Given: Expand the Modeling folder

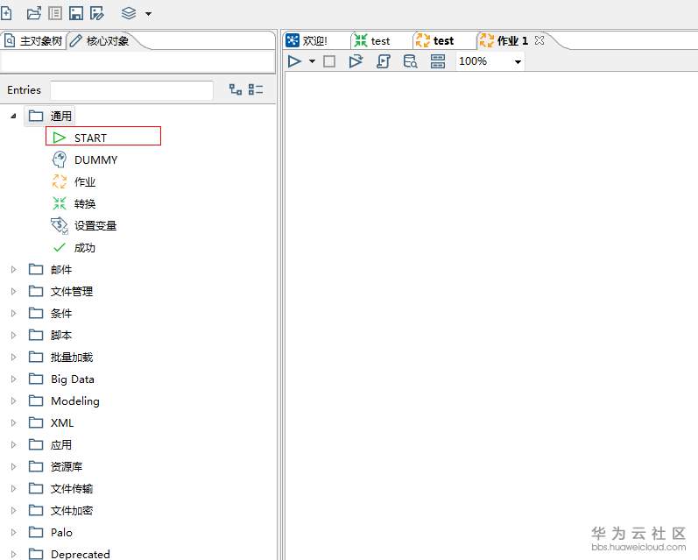Looking at the screenshot, I should [13, 401].
